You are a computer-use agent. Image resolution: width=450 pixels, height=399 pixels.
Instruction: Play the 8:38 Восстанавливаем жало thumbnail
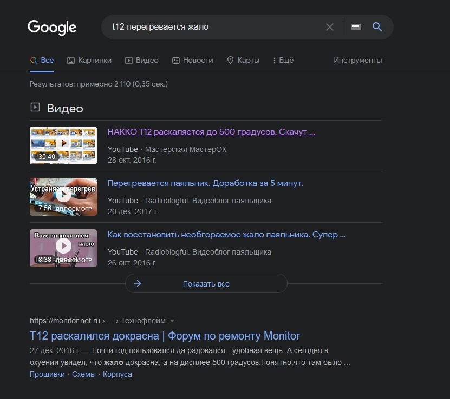click(x=63, y=248)
